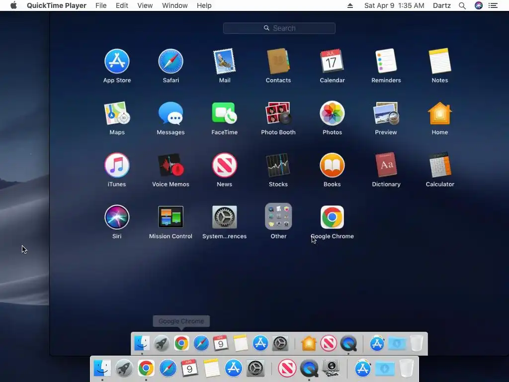Open Maps in Launchpad
The height and width of the screenshot is (382, 509).
117,113
